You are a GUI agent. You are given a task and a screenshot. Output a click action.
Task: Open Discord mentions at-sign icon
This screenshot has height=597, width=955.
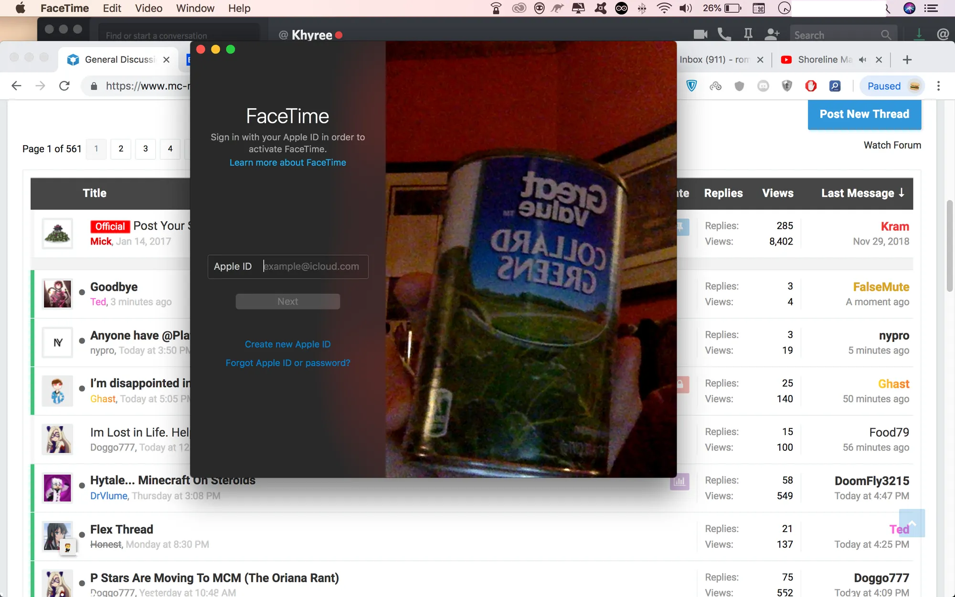(x=943, y=34)
